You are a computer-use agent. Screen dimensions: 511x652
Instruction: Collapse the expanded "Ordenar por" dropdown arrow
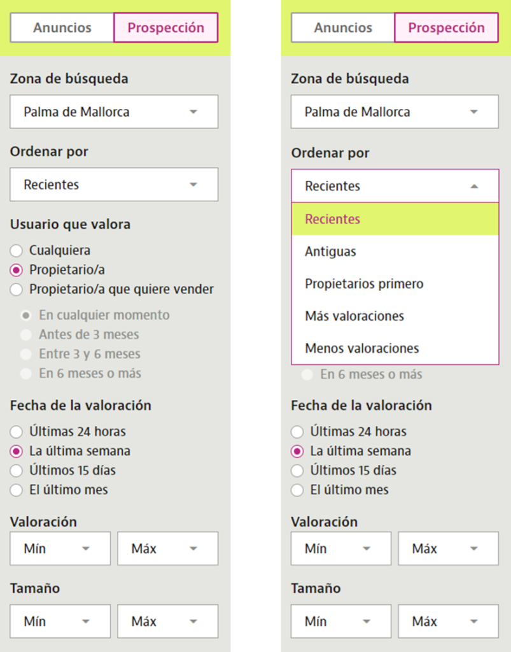(x=473, y=186)
